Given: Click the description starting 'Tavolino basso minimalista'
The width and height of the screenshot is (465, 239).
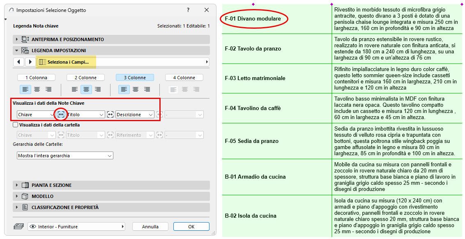Looking at the screenshot, I should point(395,108).
